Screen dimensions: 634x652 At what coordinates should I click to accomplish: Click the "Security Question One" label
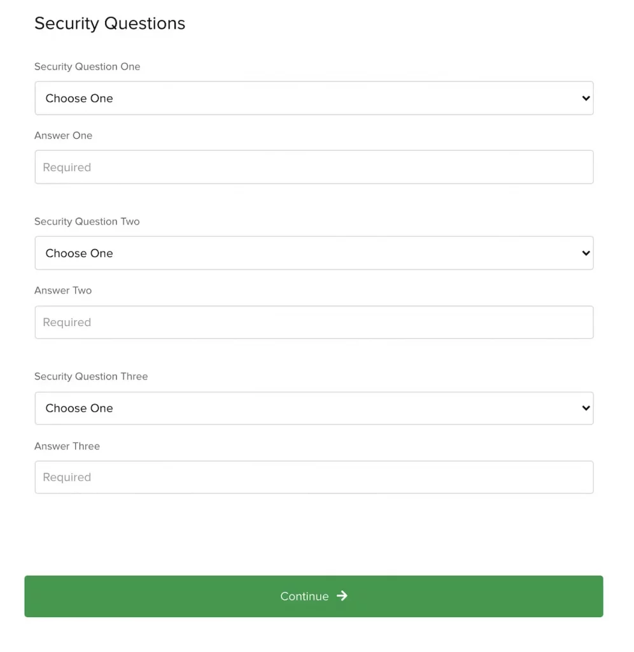87,67
